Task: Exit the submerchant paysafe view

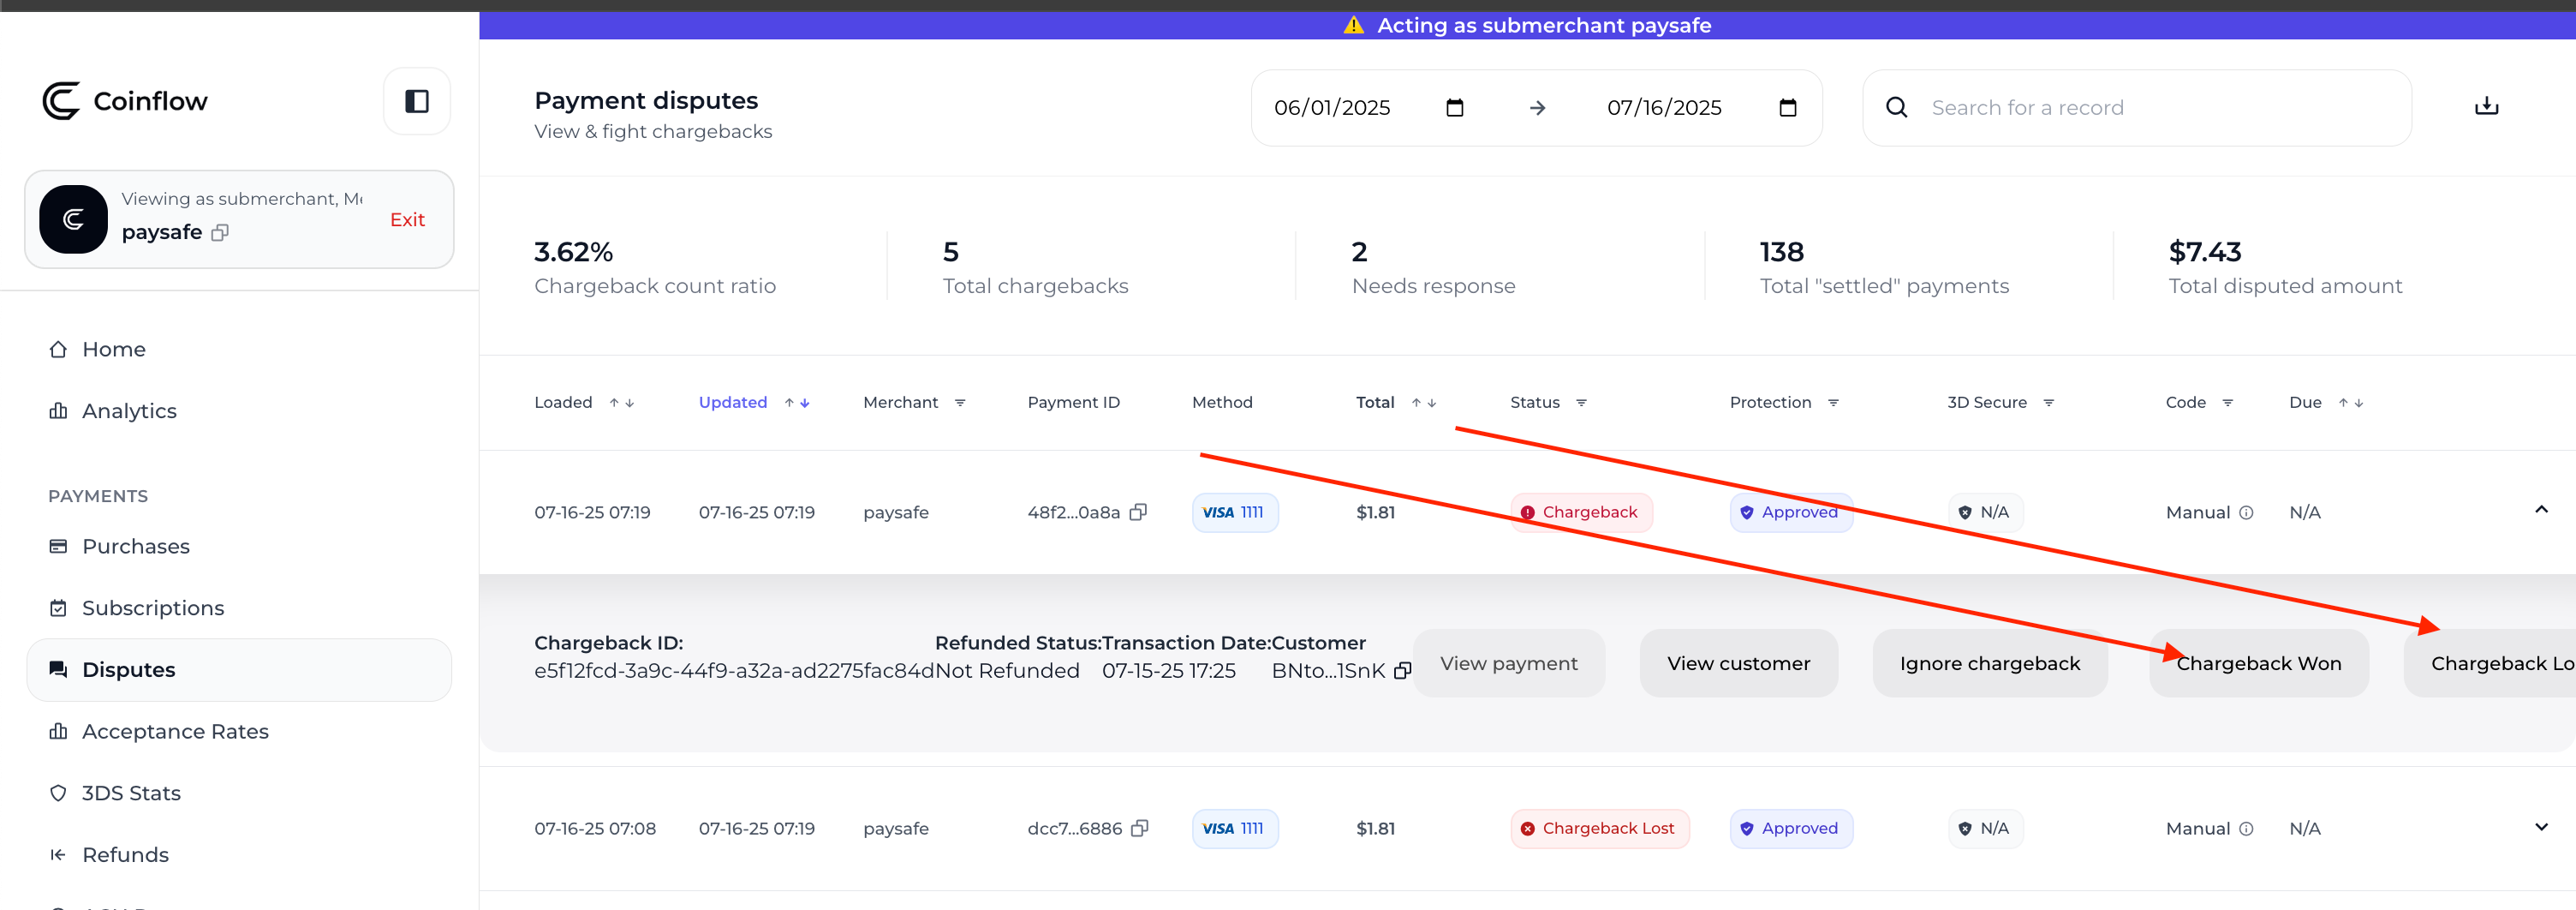Action: click(x=407, y=219)
